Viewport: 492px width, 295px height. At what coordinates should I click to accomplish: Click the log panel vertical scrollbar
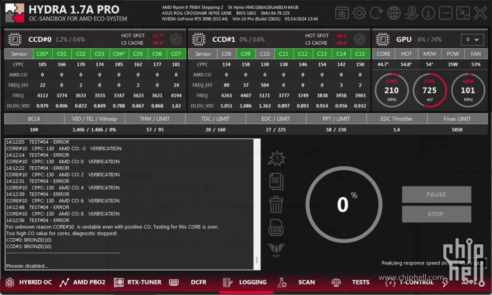[257, 204]
